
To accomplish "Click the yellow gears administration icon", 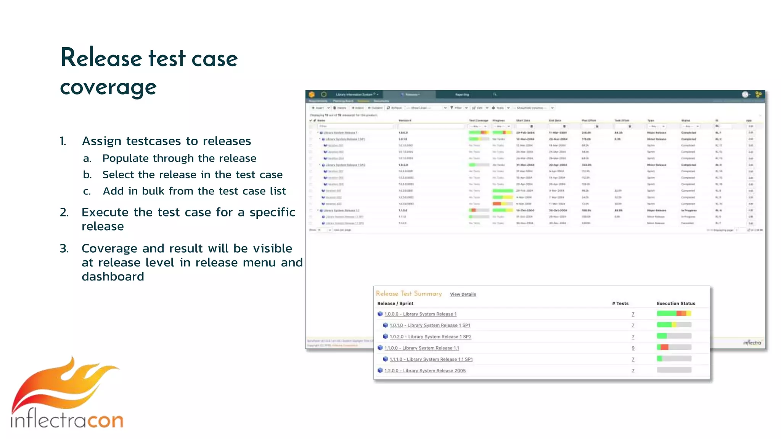I will point(759,94).
